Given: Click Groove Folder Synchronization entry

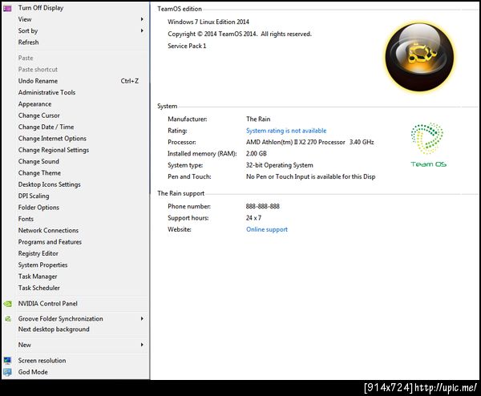Looking at the screenshot, I should click(x=60, y=319).
